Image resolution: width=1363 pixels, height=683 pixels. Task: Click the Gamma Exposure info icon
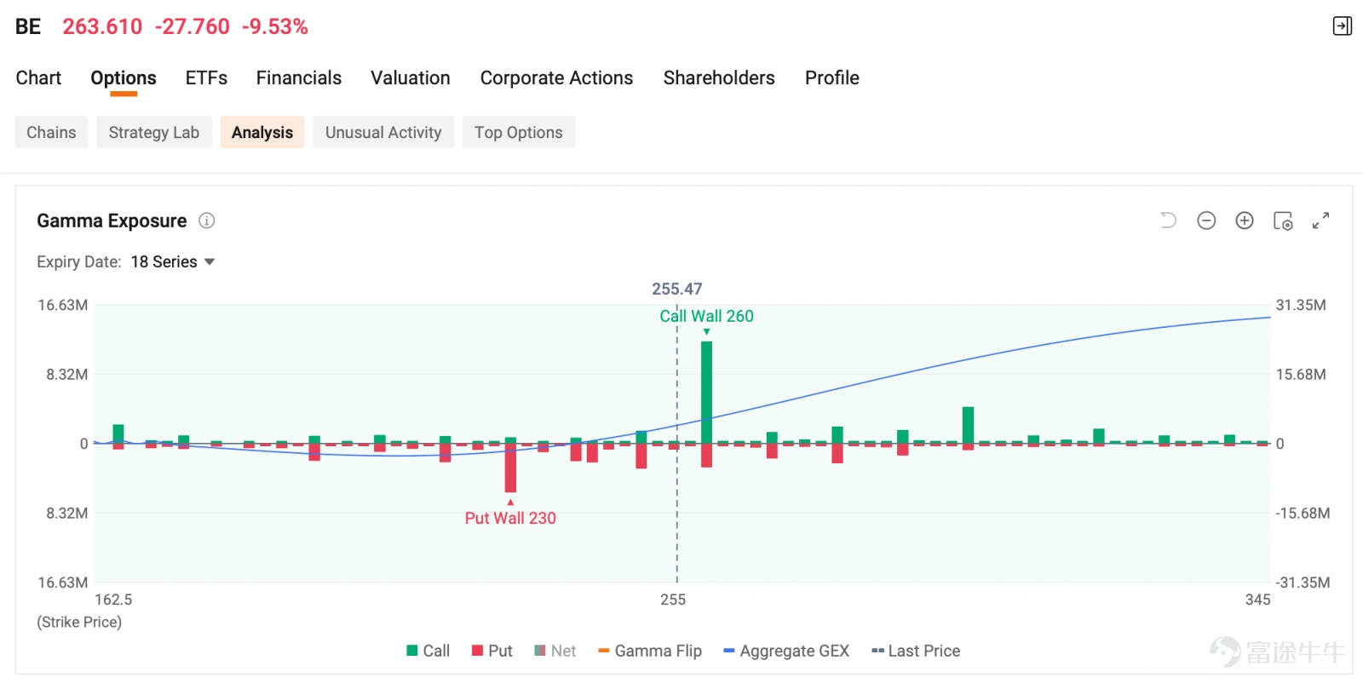[207, 221]
